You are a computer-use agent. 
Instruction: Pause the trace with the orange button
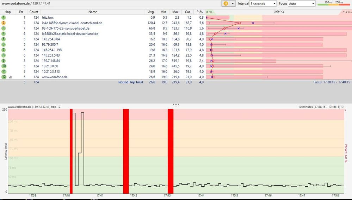pyautogui.click(x=226, y=4)
